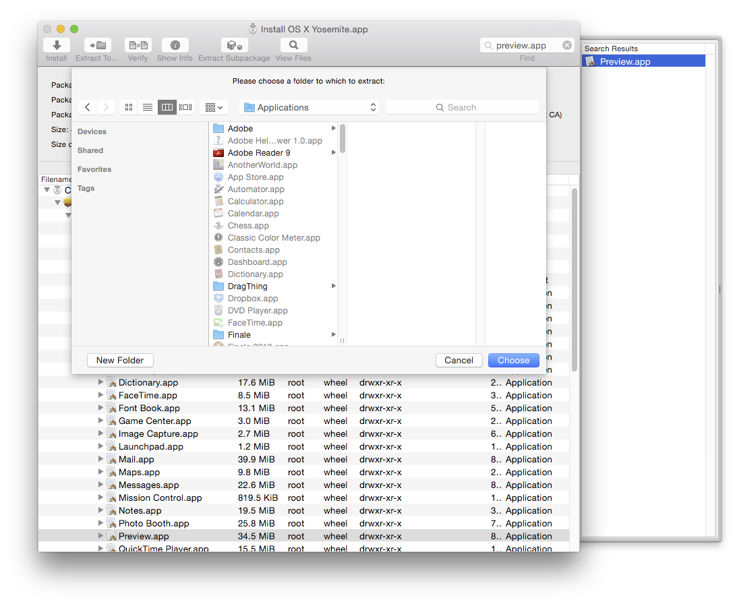
Task: Open the Extract To toolbar icon
Action: tap(96, 45)
